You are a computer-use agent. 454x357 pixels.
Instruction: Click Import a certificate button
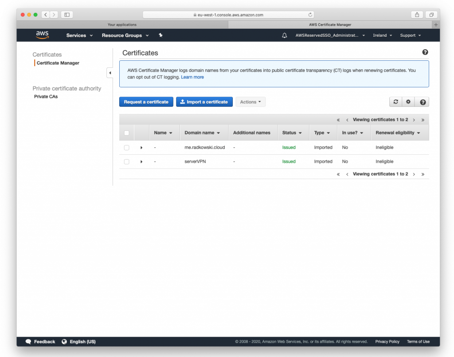[204, 102]
